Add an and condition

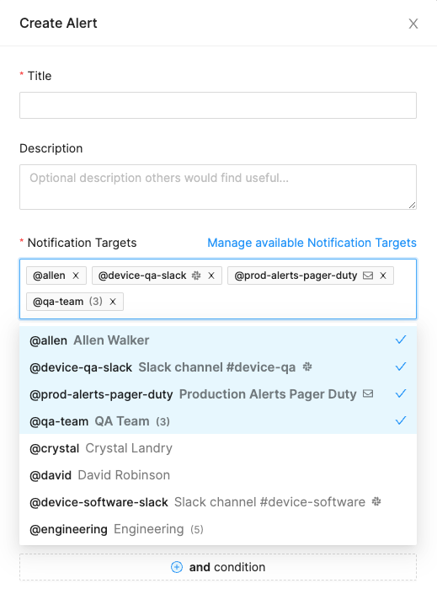[218, 567]
